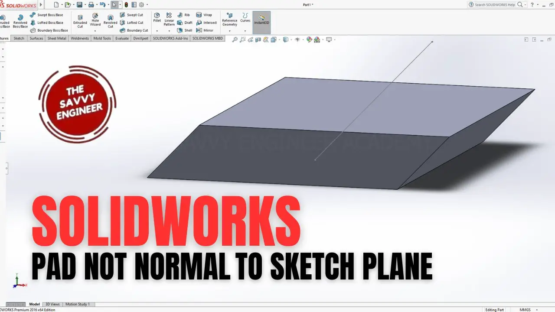Select the Fillet tool
Screen dimensions: 555x312
coord(157,17)
